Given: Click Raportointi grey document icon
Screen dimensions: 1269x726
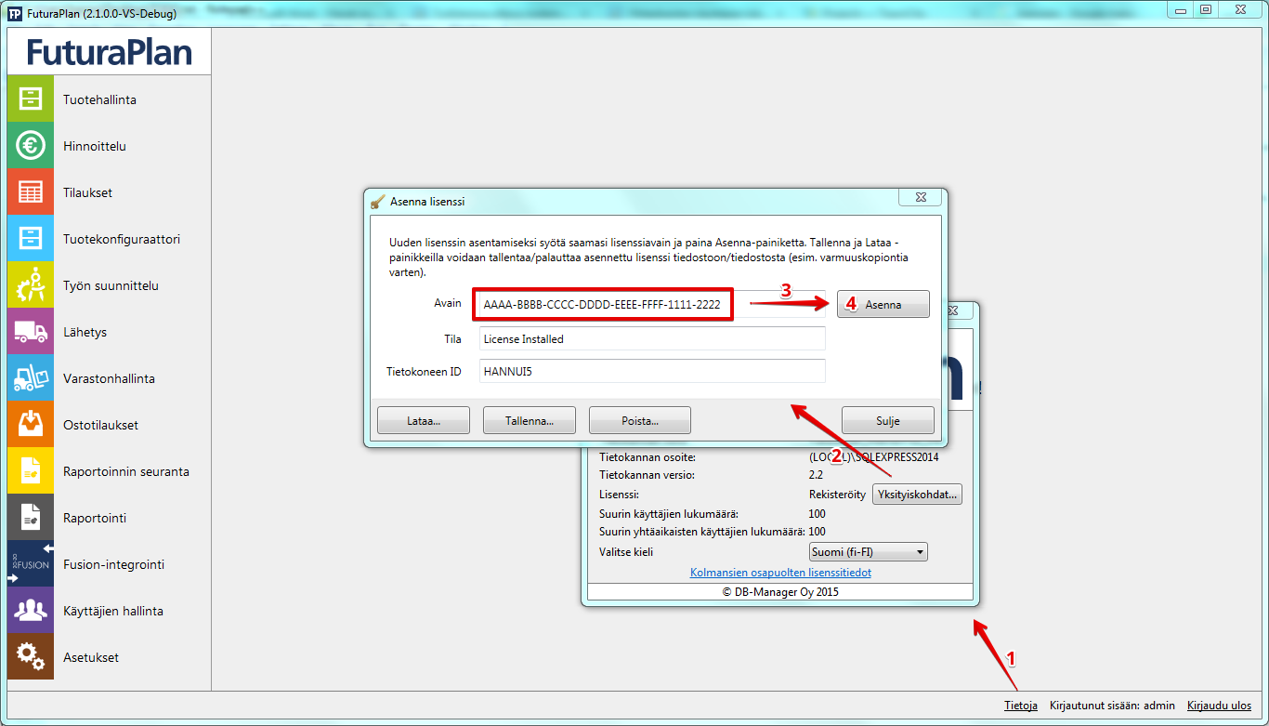Looking at the screenshot, I should tap(31, 518).
